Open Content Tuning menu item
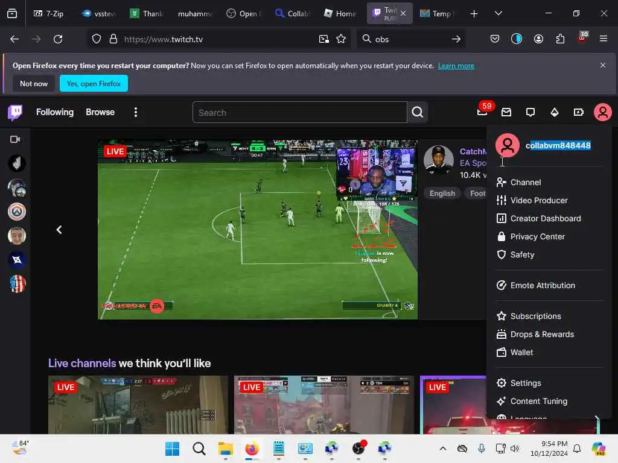This screenshot has height=463, width=618. click(x=532, y=401)
